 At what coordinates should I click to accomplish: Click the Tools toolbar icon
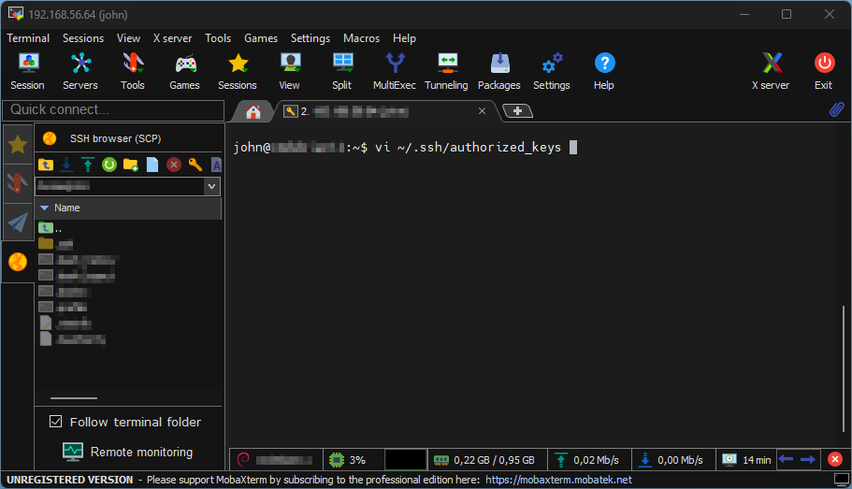tap(133, 71)
